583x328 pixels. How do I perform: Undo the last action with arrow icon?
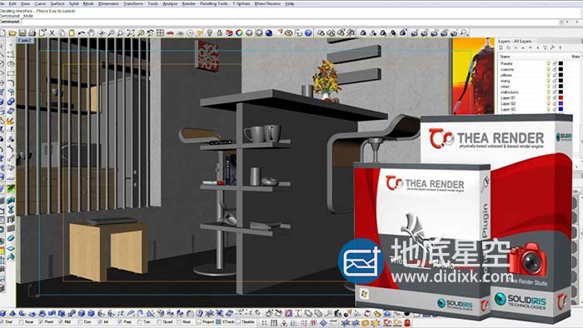coord(81,33)
